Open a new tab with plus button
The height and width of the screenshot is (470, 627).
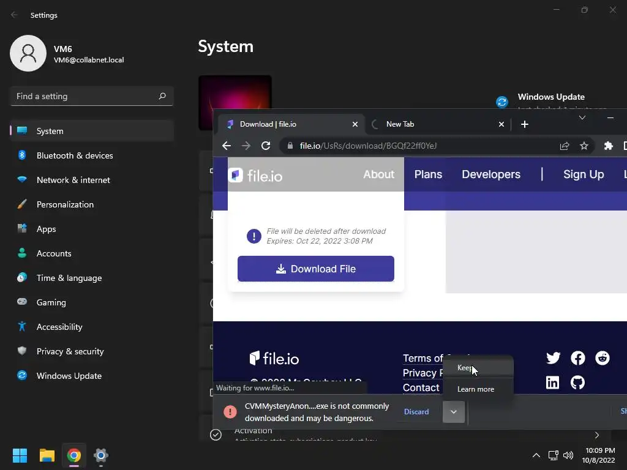point(525,124)
